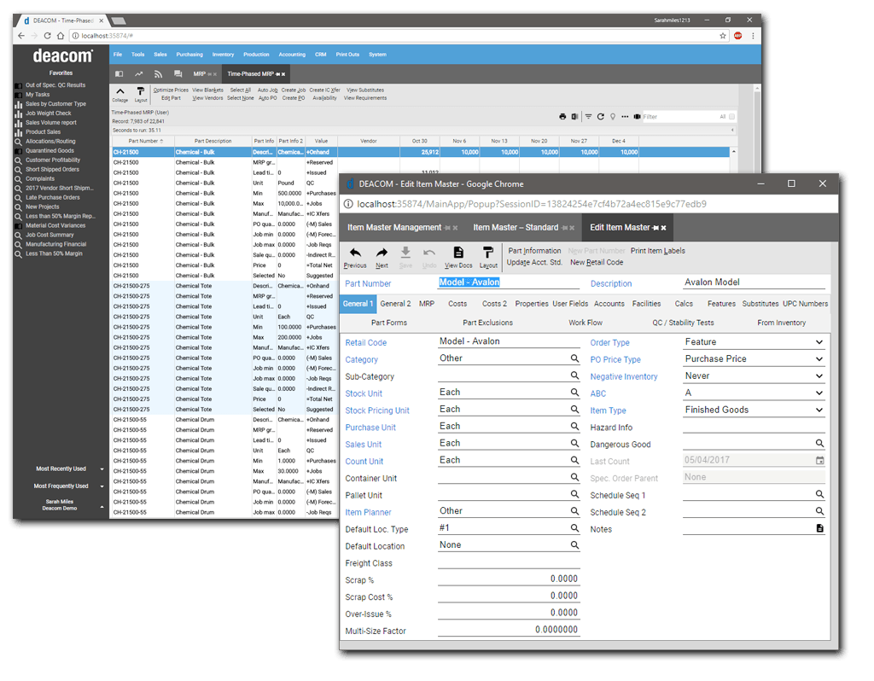Image resolution: width=874 pixels, height=681 pixels.
Task: Open the trend chart icon in the main tab bar
Action: coord(139,73)
